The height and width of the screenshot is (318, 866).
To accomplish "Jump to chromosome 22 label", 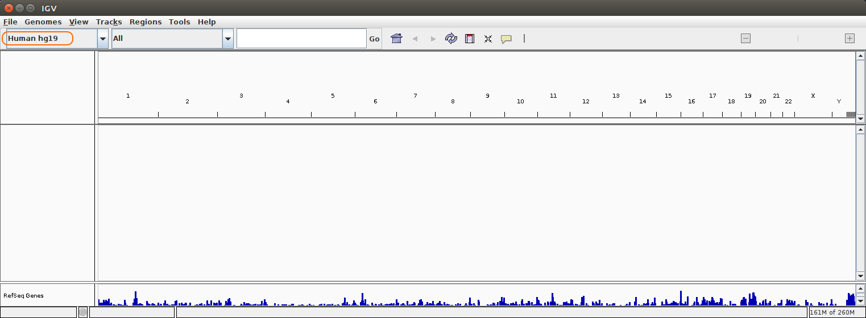I will pos(788,102).
